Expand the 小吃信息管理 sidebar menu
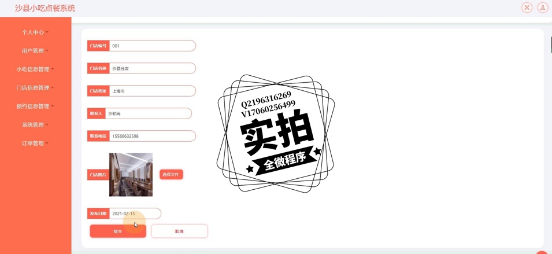The width and height of the screenshot is (552, 254). click(x=35, y=69)
